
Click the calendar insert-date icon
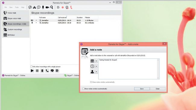[x=92, y=61]
